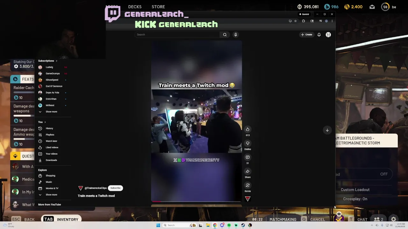Image resolution: width=408 pixels, height=229 pixels.
Task: Switch to STORE tab in game
Action: coord(158,7)
